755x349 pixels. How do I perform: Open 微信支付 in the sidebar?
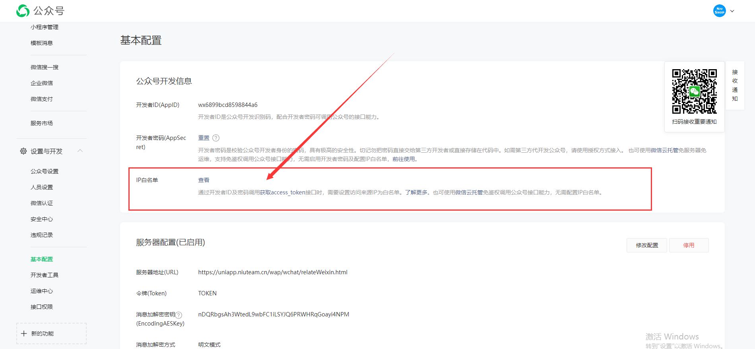pyautogui.click(x=42, y=99)
